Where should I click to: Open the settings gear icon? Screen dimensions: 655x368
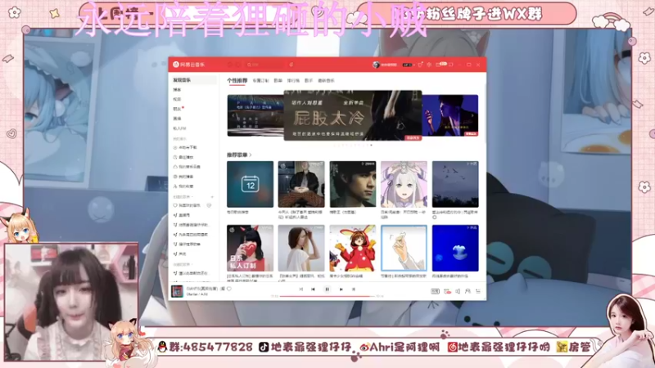click(x=429, y=65)
